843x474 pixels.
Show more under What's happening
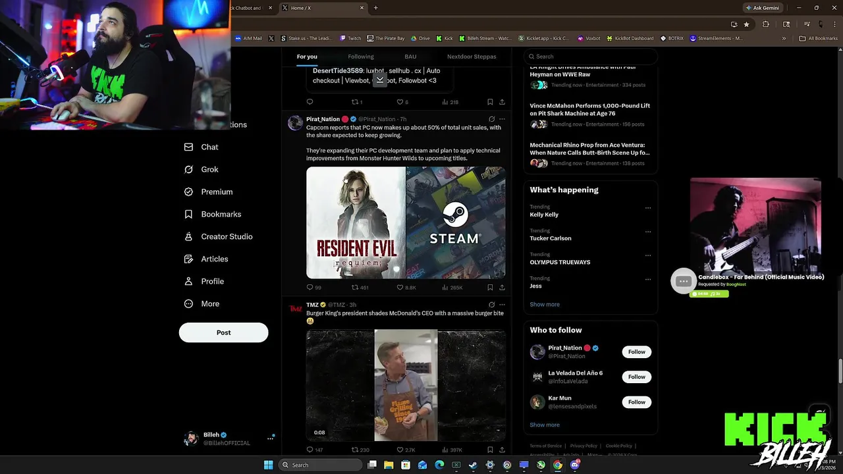[545, 304]
